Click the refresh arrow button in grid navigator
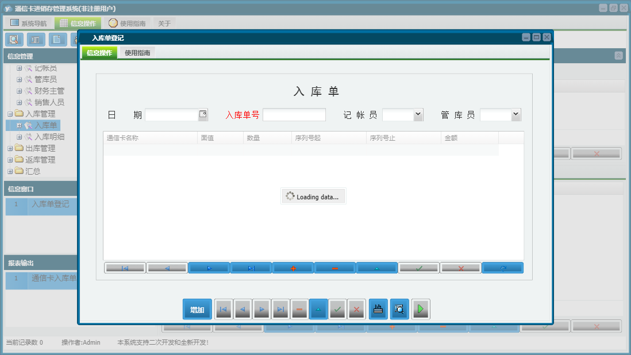631x355 pixels. [503, 268]
